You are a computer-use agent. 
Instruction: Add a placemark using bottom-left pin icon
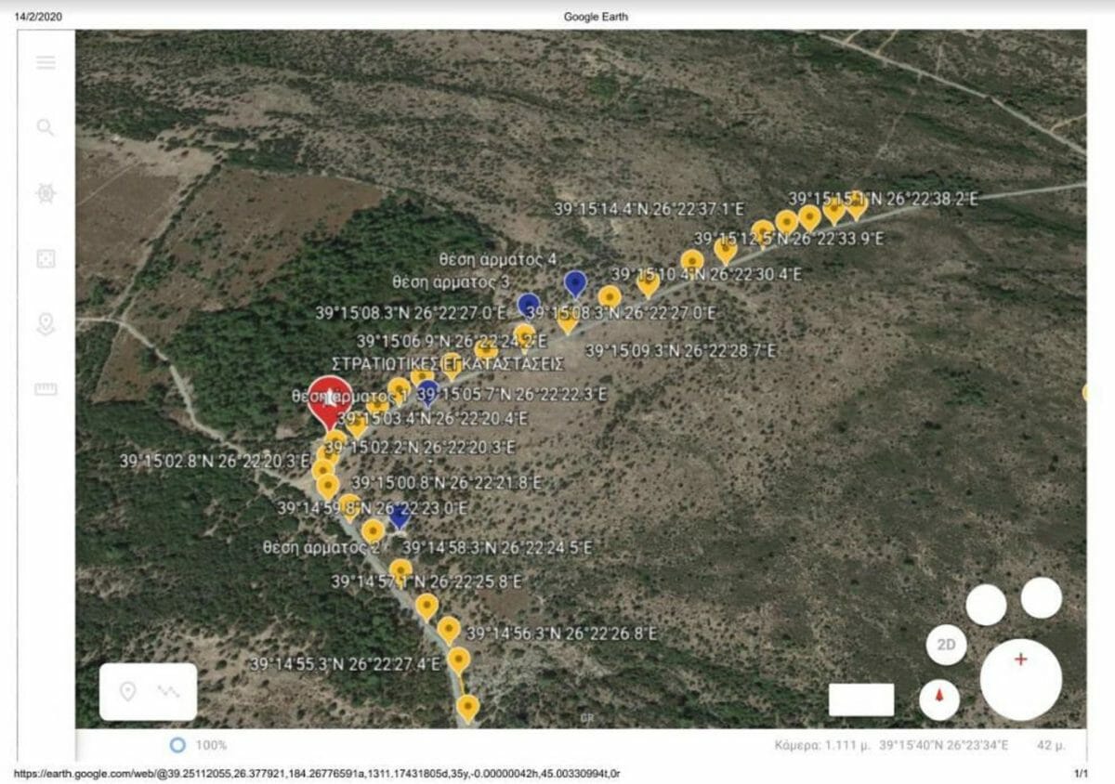click(128, 691)
